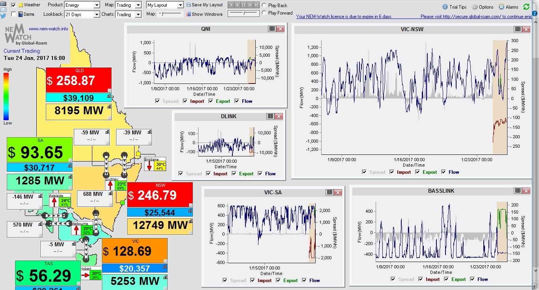Open the Product Energy dropdown
The image size is (539, 290).
click(x=82, y=5)
